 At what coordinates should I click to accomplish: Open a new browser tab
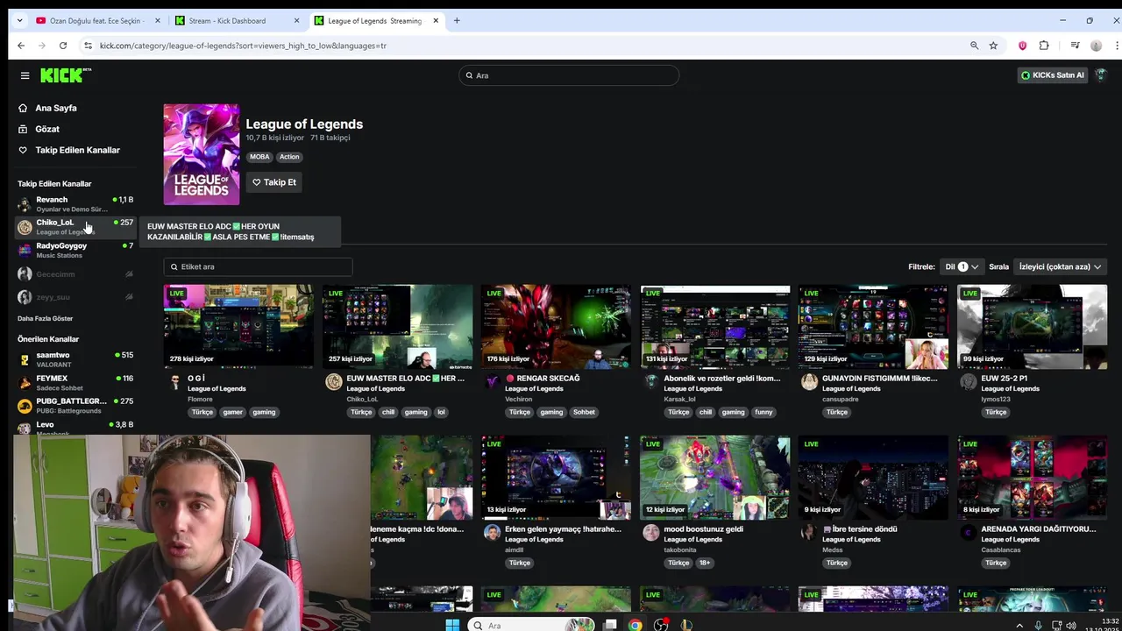click(x=457, y=20)
